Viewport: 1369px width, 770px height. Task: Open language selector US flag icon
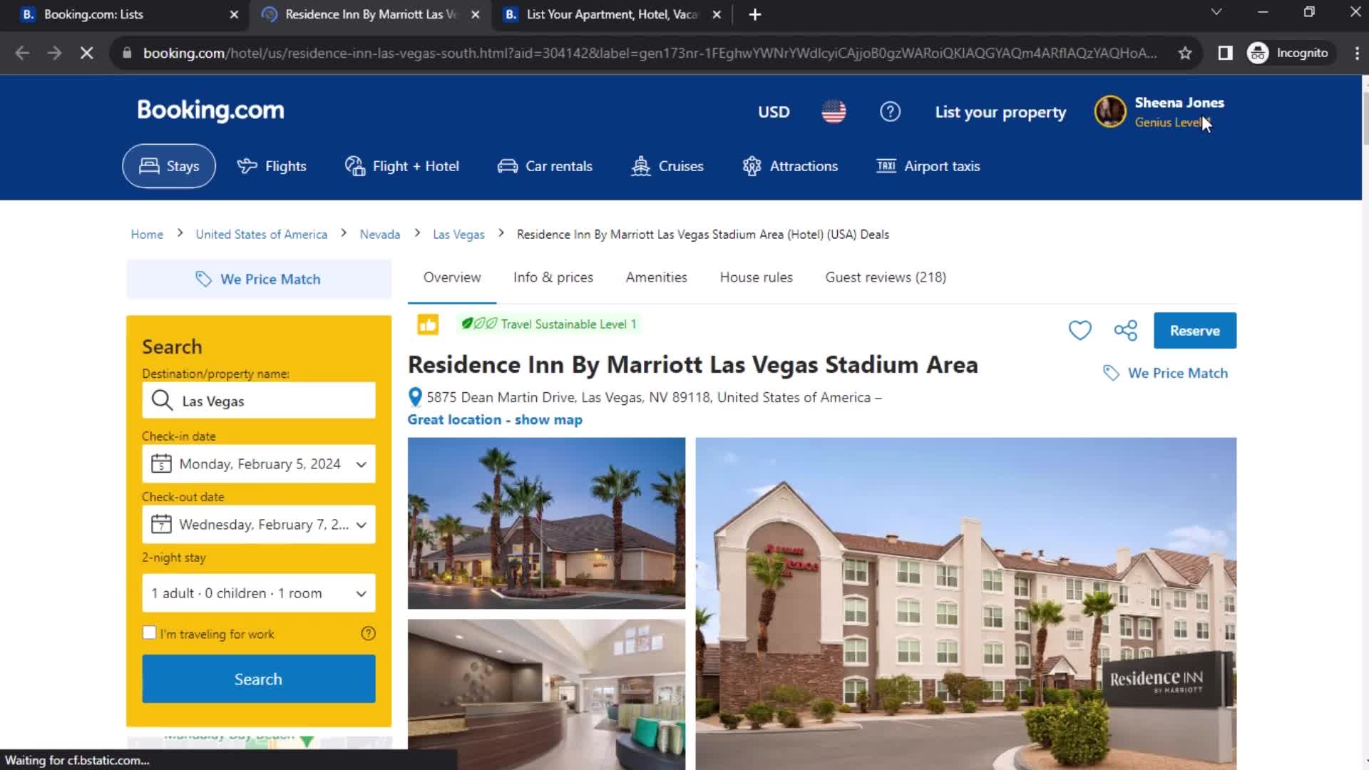(834, 112)
